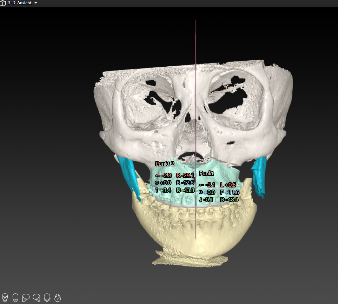Click the R -29.1 measurement value
This screenshot has width=338, height=304.
click(x=185, y=176)
